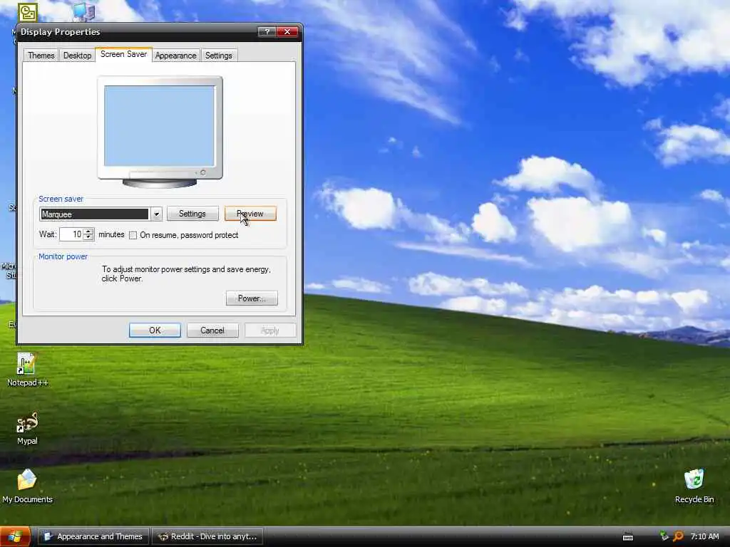The image size is (730, 547).
Task: Confirm with the OK button
Action: [x=155, y=330]
